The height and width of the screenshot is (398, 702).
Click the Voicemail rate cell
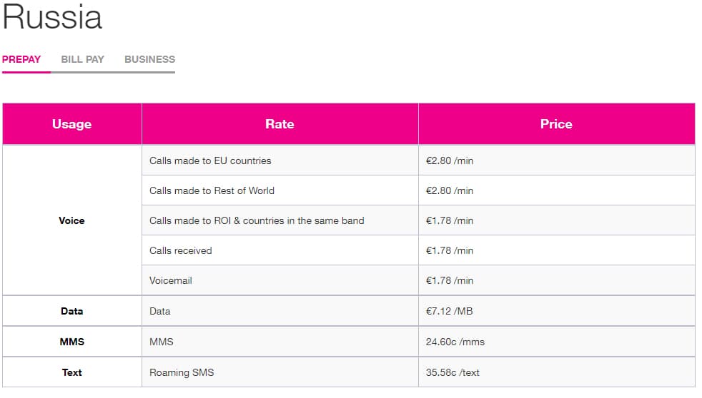[171, 280]
